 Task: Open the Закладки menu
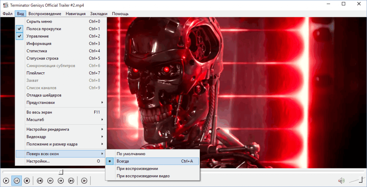99,14
